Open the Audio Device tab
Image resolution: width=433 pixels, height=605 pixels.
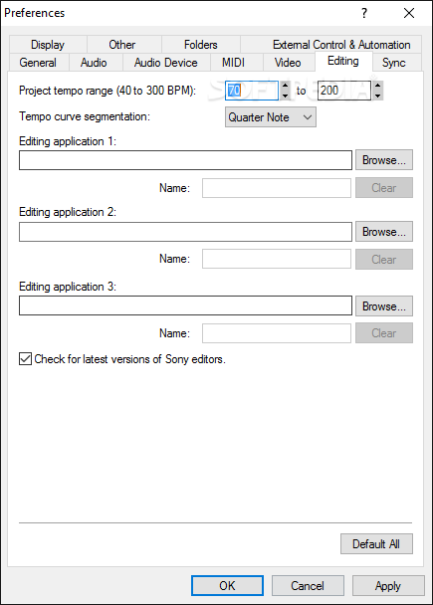[x=166, y=63]
